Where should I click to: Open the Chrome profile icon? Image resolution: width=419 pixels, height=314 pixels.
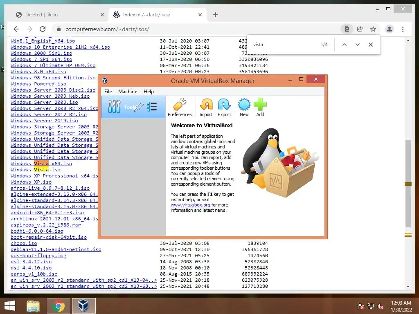coord(390,29)
